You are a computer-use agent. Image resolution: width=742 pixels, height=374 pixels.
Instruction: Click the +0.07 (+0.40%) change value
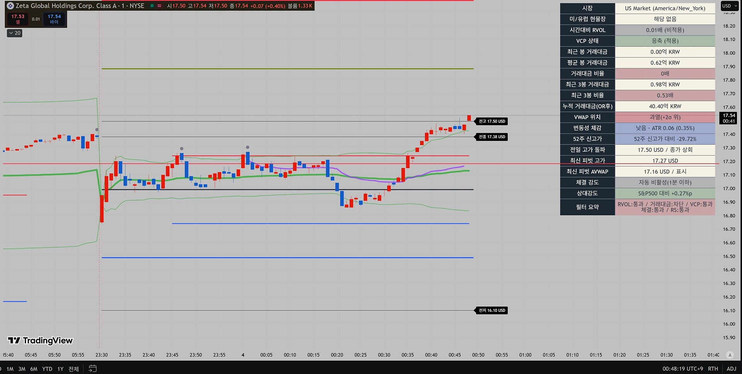(x=267, y=6)
